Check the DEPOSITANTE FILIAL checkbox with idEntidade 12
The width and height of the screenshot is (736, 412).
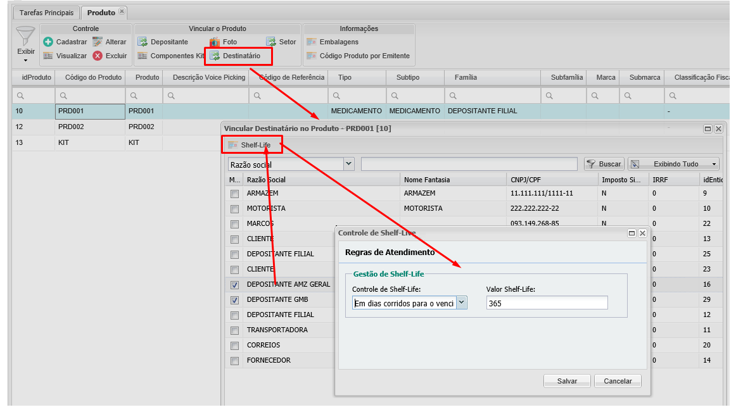235,315
